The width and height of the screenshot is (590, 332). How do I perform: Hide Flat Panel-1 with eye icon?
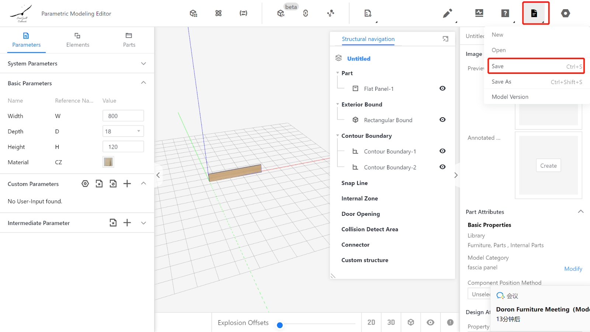(x=442, y=89)
